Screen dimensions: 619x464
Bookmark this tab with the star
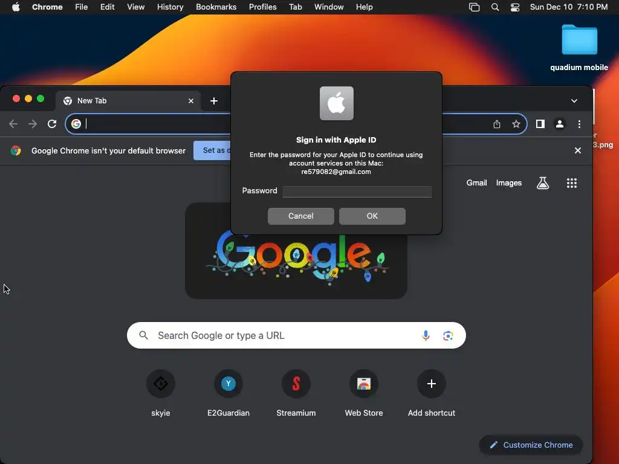click(x=516, y=124)
